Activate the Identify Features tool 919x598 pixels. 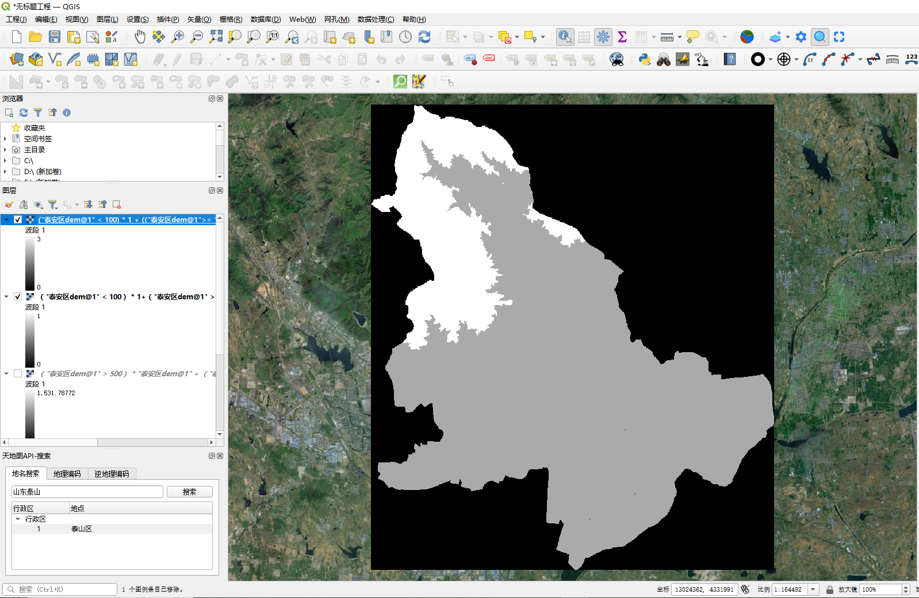(565, 37)
